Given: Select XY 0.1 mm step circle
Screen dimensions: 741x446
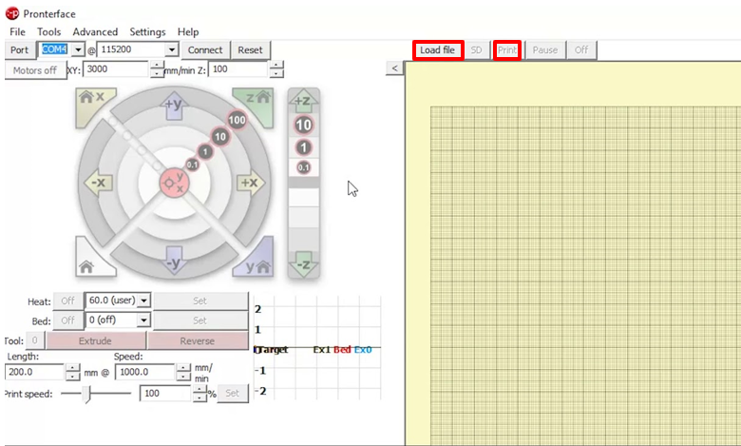Looking at the screenshot, I should click(x=192, y=165).
